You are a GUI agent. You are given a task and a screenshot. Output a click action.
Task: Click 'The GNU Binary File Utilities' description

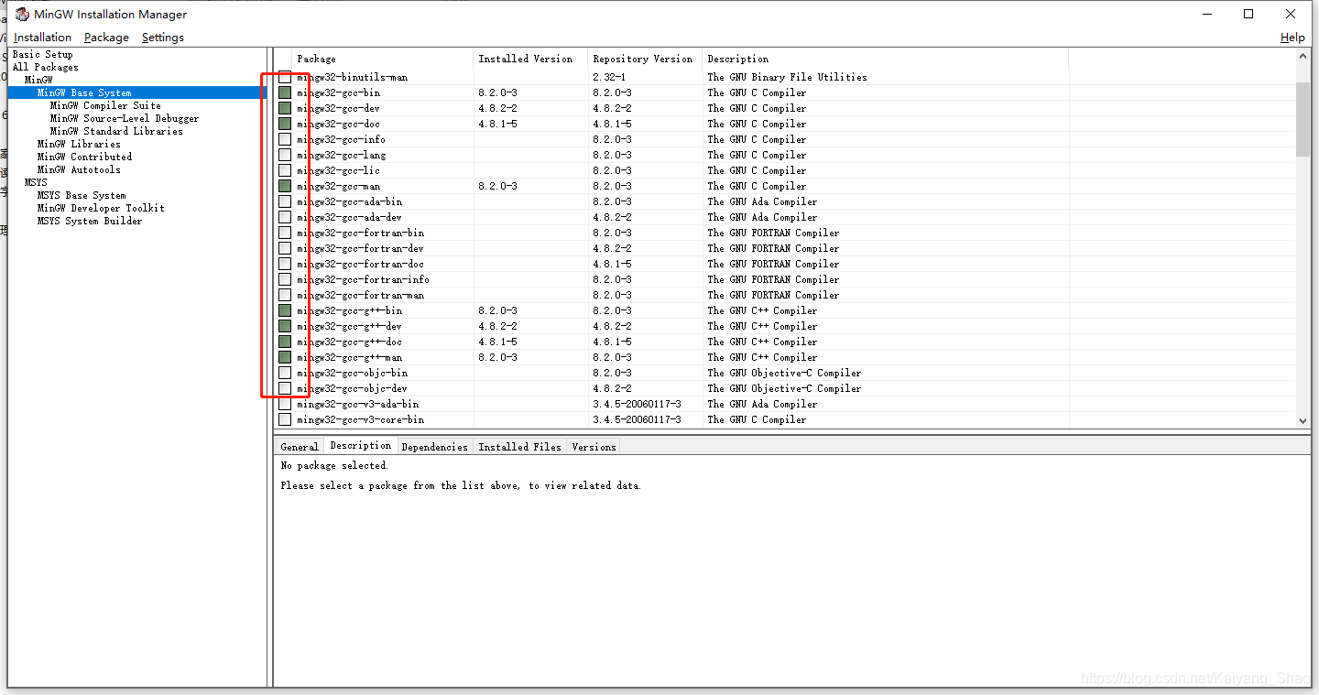click(x=787, y=77)
